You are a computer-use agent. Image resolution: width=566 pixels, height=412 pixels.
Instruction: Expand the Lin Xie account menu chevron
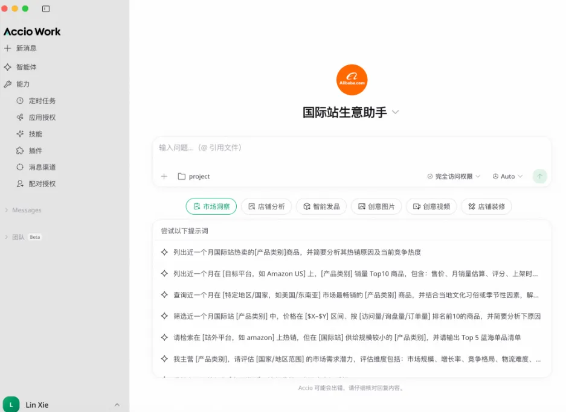click(x=117, y=405)
